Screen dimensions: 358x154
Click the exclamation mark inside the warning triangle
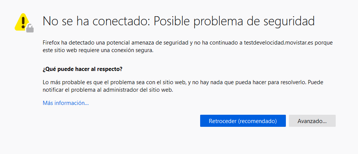[23, 20]
